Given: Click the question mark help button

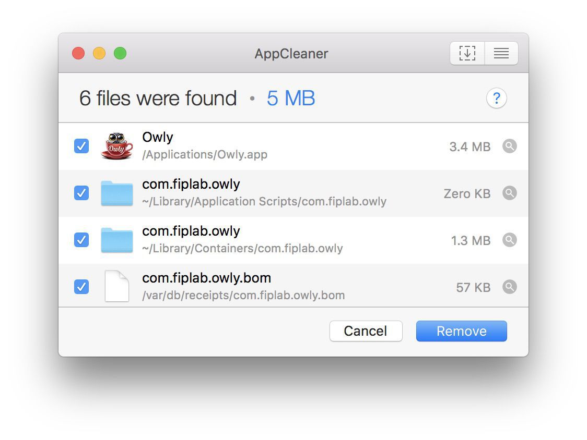Looking at the screenshot, I should pos(497,99).
